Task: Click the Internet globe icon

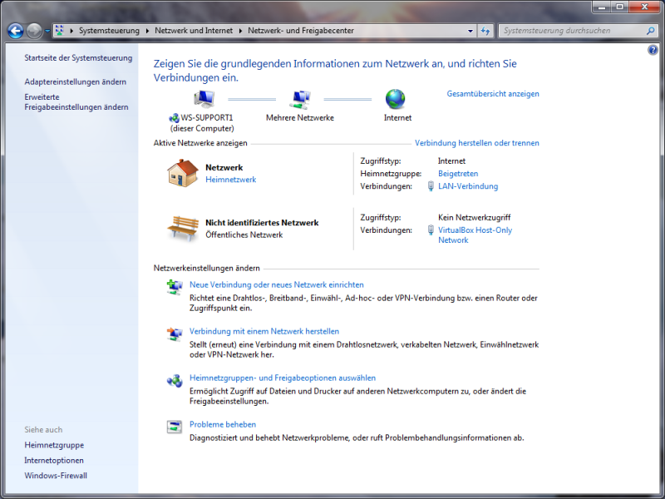Action: click(396, 100)
